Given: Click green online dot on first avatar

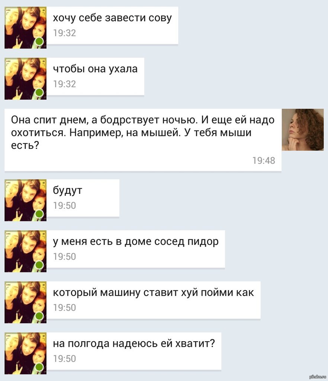Looking at the screenshot, I should (39, 41).
